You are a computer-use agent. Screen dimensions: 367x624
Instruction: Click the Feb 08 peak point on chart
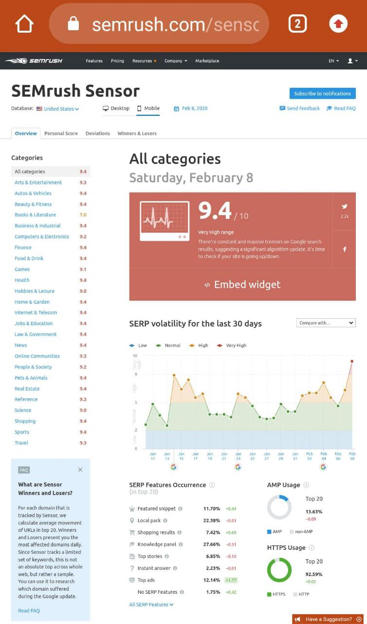click(352, 361)
